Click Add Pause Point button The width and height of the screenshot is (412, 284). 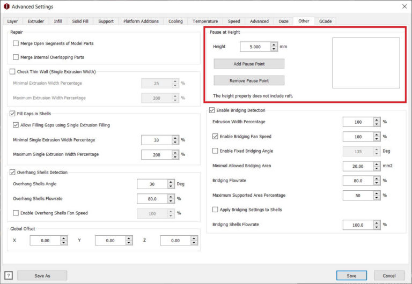point(249,64)
